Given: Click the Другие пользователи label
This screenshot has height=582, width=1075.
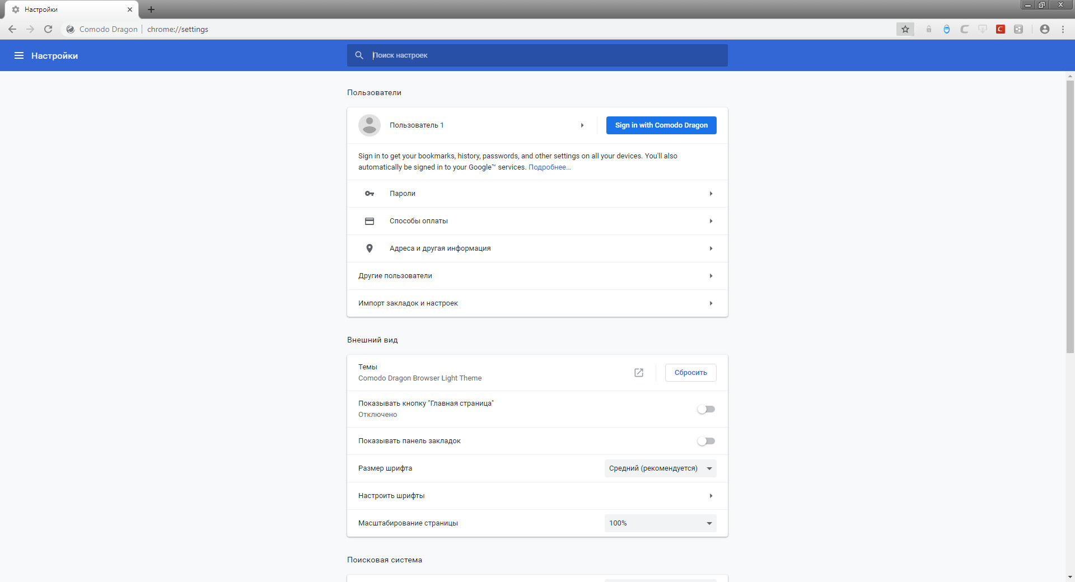Looking at the screenshot, I should [x=395, y=276].
